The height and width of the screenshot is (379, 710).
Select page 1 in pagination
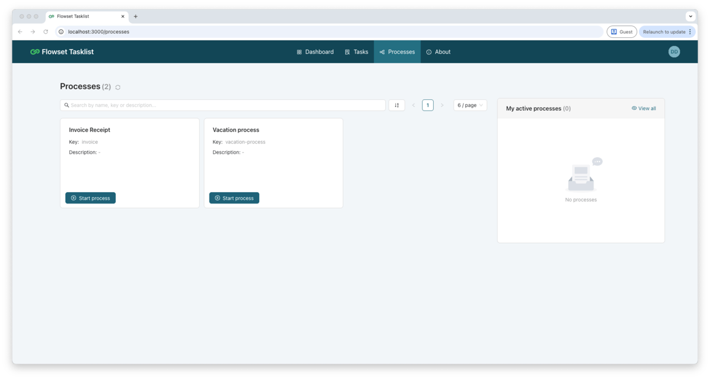click(x=428, y=105)
